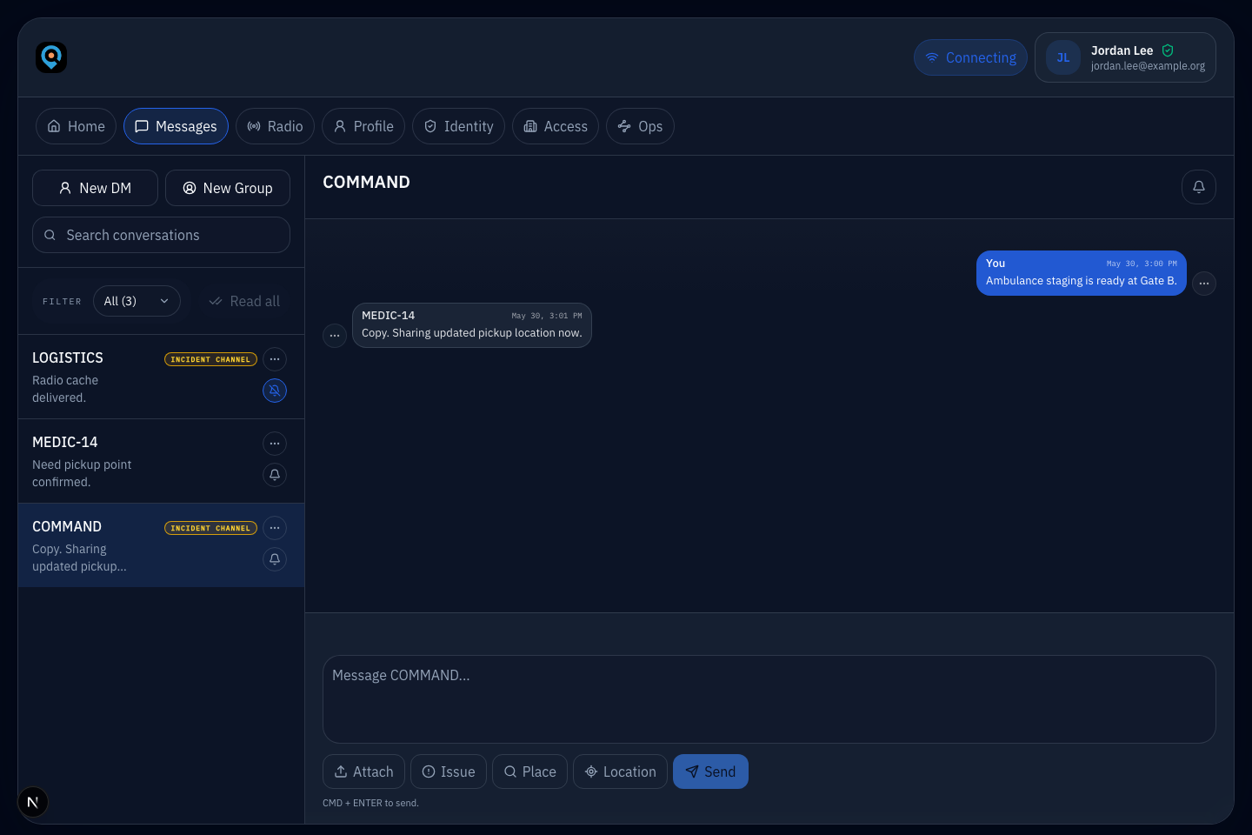Switch to the Profile tab
Image resolution: width=1252 pixels, height=835 pixels.
click(x=363, y=126)
